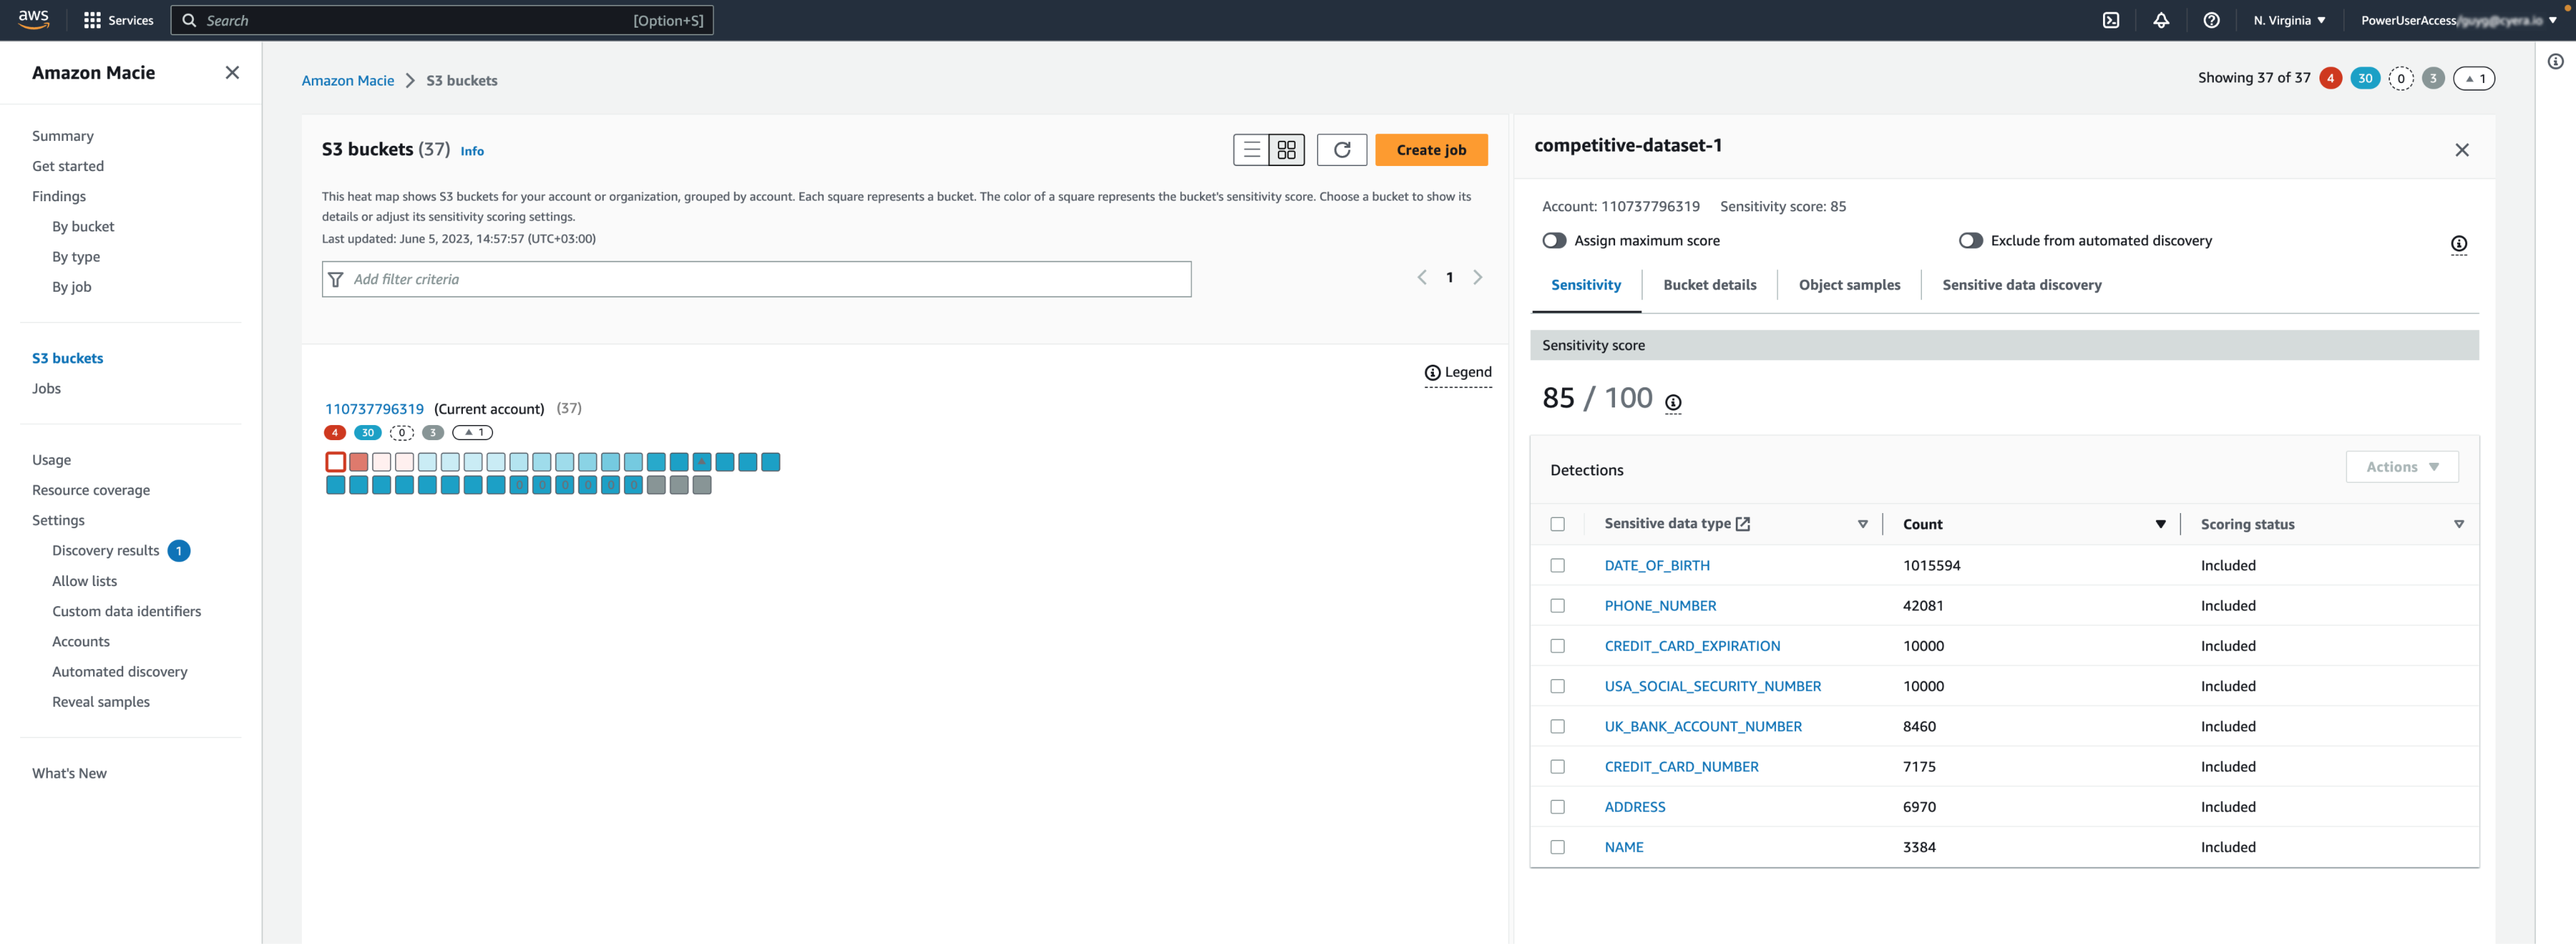Launch CloudShell from the top bar

tap(2110, 20)
